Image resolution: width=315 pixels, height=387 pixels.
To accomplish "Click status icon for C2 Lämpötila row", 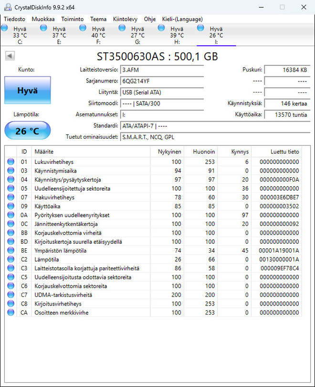I will (11, 259).
